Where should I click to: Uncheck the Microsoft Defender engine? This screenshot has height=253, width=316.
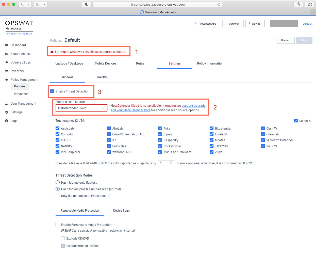tap(263, 140)
